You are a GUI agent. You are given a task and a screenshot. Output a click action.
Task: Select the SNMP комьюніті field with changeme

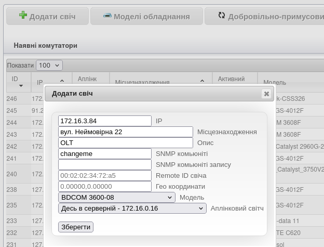point(104,154)
